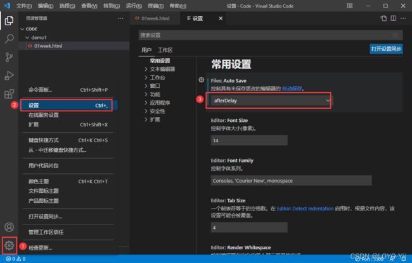
Task: Click the Font Size field showing 14
Action: [x=249, y=140]
